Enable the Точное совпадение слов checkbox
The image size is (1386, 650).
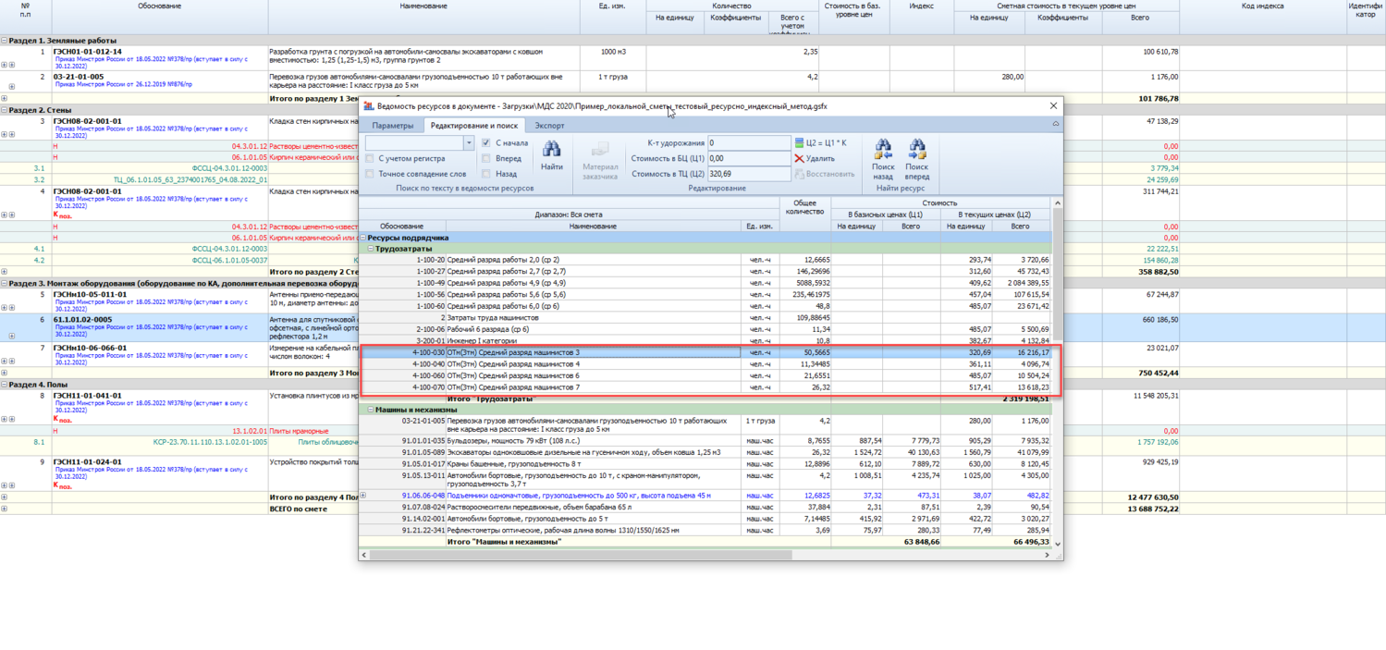coord(370,174)
